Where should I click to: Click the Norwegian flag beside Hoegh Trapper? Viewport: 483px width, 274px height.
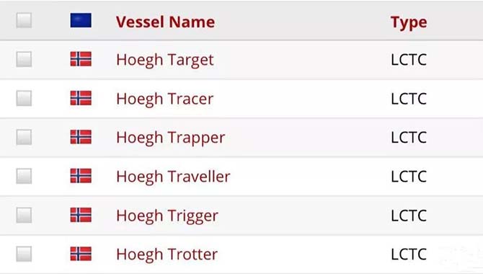(81, 137)
